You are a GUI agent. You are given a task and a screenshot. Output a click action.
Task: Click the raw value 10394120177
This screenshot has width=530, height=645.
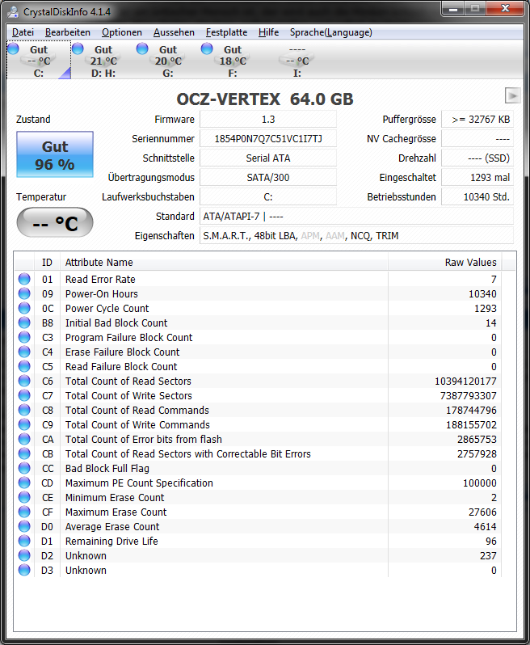pos(465,382)
